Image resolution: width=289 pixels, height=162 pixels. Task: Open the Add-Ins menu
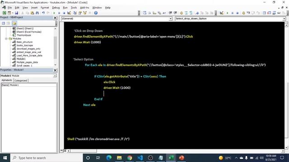pos(84,8)
